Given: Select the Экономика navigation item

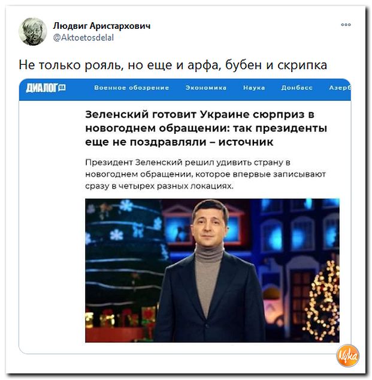Looking at the screenshot, I should pos(206,88).
